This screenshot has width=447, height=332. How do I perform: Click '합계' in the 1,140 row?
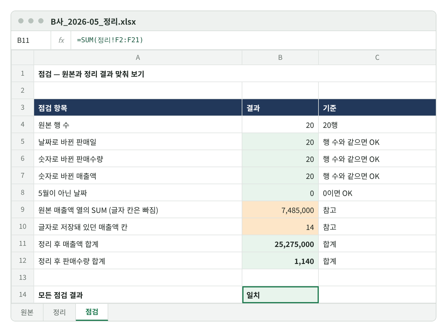click(377, 261)
